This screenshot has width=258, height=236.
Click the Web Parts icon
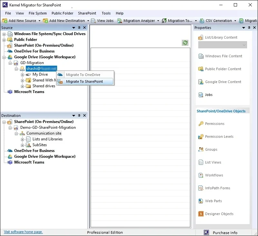tap(201, 201)
